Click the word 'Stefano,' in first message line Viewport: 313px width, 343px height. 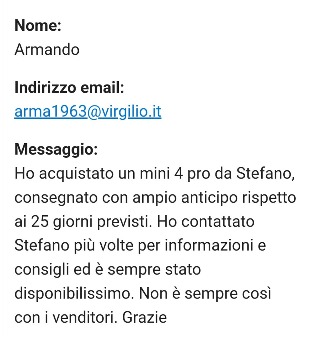[x=266, y=174]
